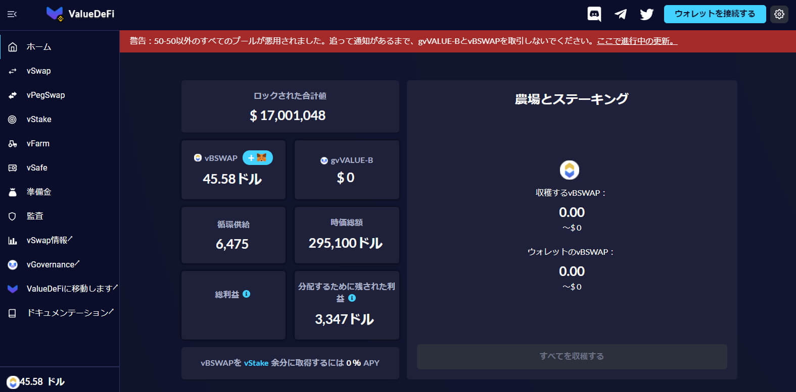
Task: Click すべてを収穫する button
Action: 572,357
